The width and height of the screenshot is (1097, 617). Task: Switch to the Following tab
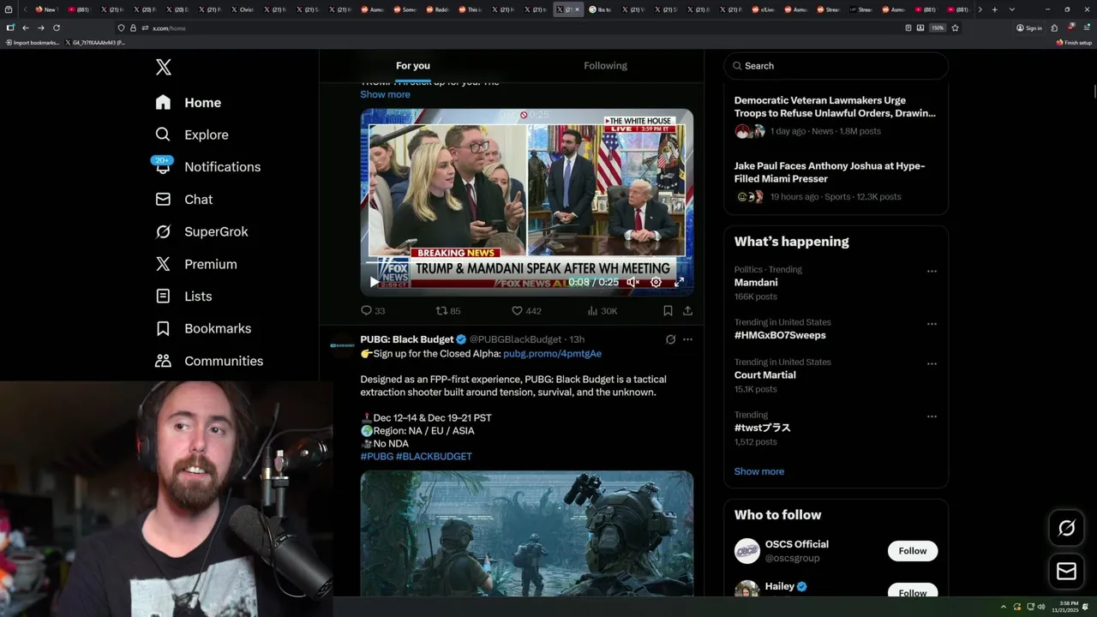pyautogui.click(x=605, y=66)
